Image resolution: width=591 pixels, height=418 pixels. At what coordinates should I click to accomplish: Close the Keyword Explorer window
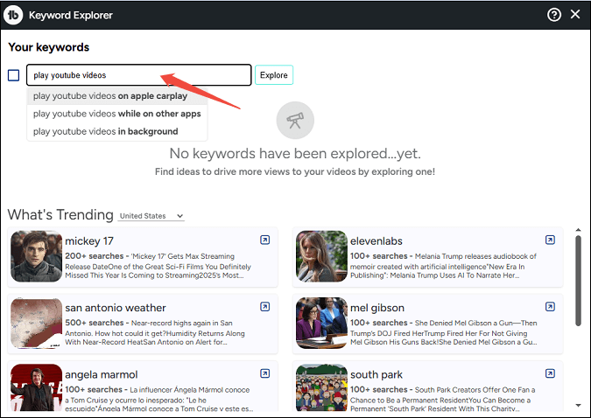click(575, 14)
